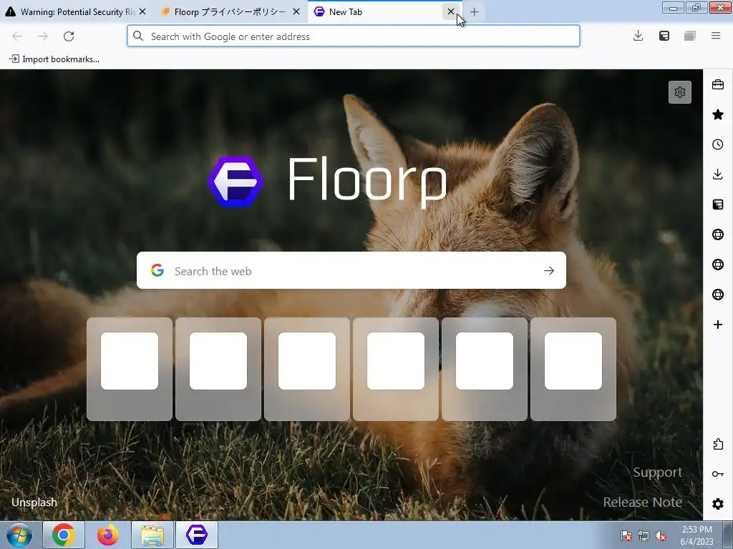Screen dimensions: 733x549
Task: Open sidebar settings gear at bottom
Action: (717, 504)
